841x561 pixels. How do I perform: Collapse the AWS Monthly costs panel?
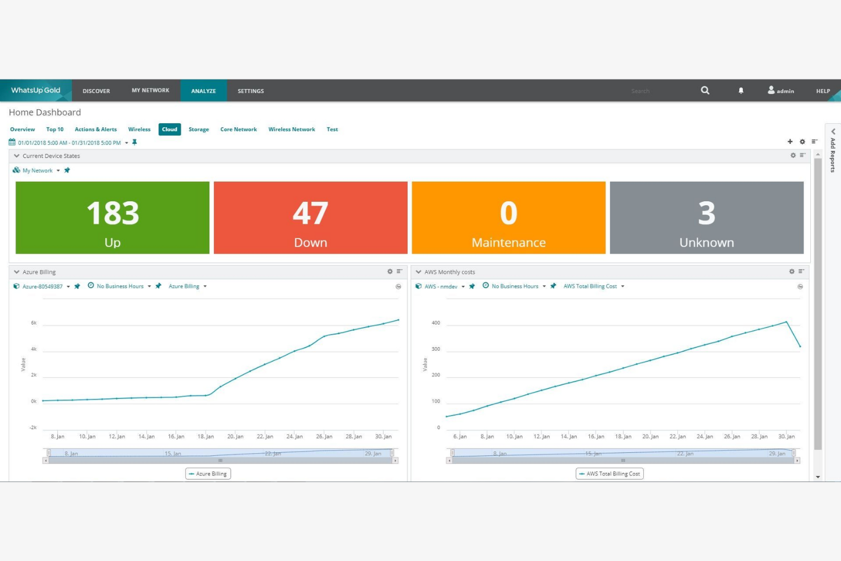pos(418,272)
